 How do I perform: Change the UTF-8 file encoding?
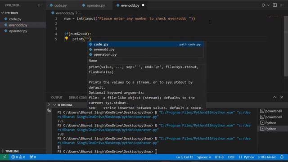pos(219,157)
